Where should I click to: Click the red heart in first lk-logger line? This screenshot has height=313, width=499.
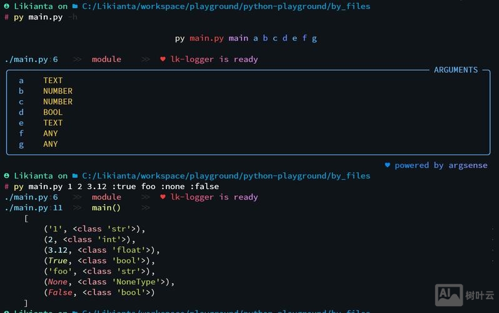(163, 59)
